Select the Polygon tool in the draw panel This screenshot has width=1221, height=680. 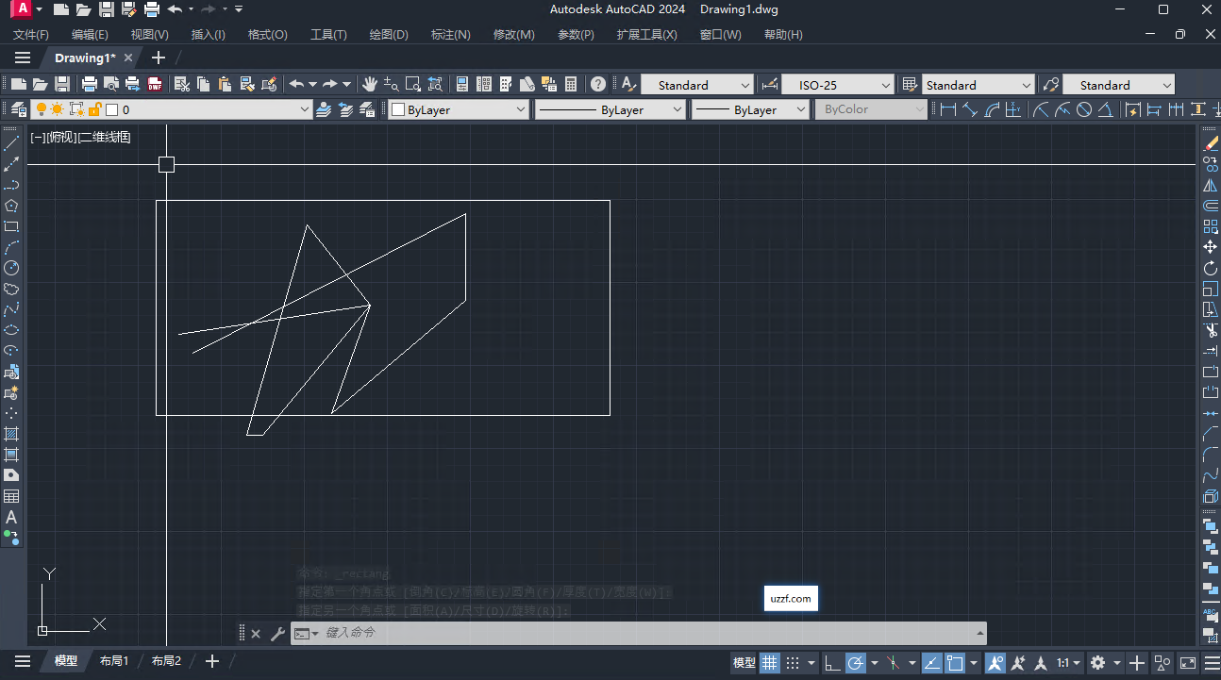tap(12, 206)
